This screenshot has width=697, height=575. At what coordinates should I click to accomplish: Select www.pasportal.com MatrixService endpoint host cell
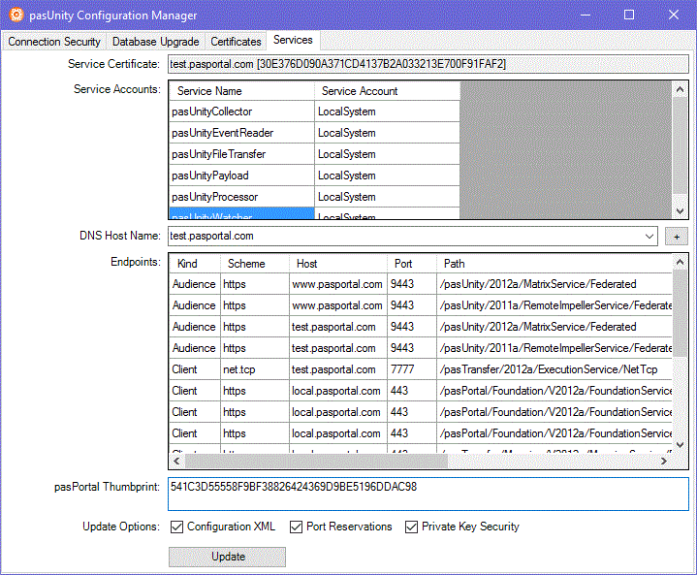tap(337, 284)
